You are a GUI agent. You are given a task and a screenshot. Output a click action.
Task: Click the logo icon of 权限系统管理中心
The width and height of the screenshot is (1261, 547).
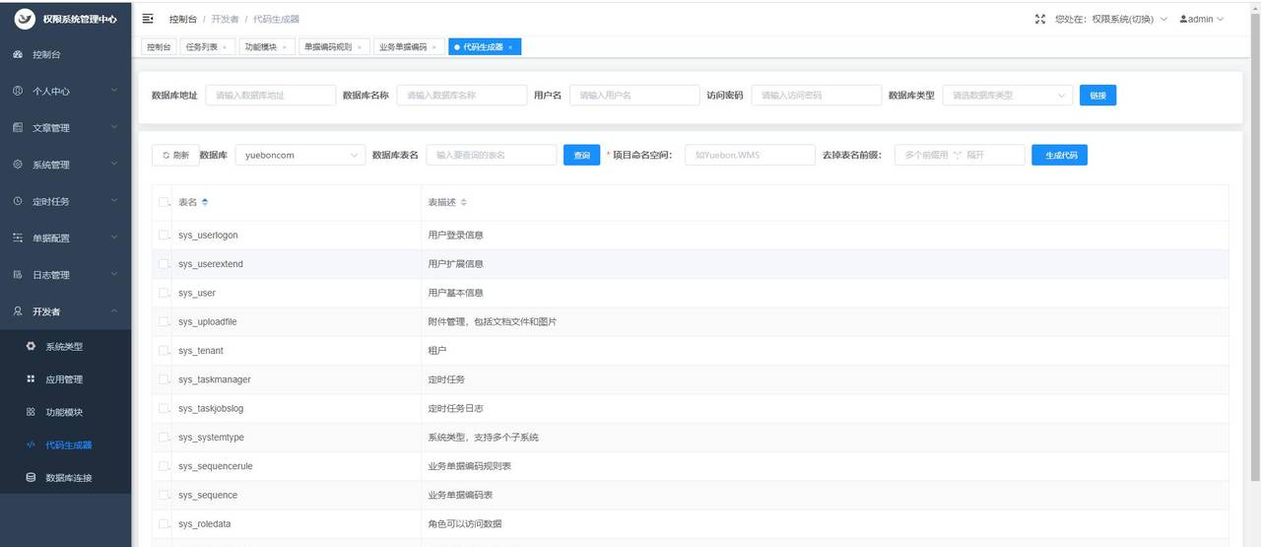coord(26,19)
